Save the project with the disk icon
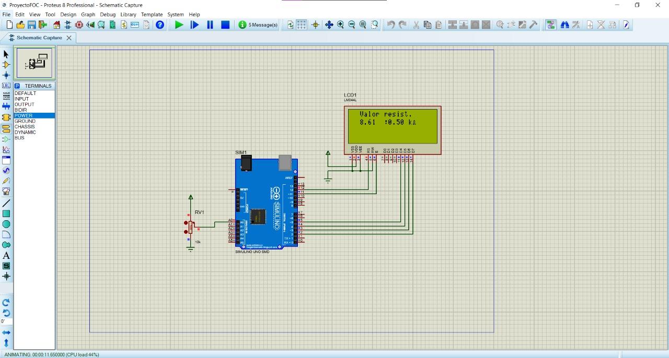Image resolution: width=669 pixels, height=358 pixels. [x=31, y=25]
